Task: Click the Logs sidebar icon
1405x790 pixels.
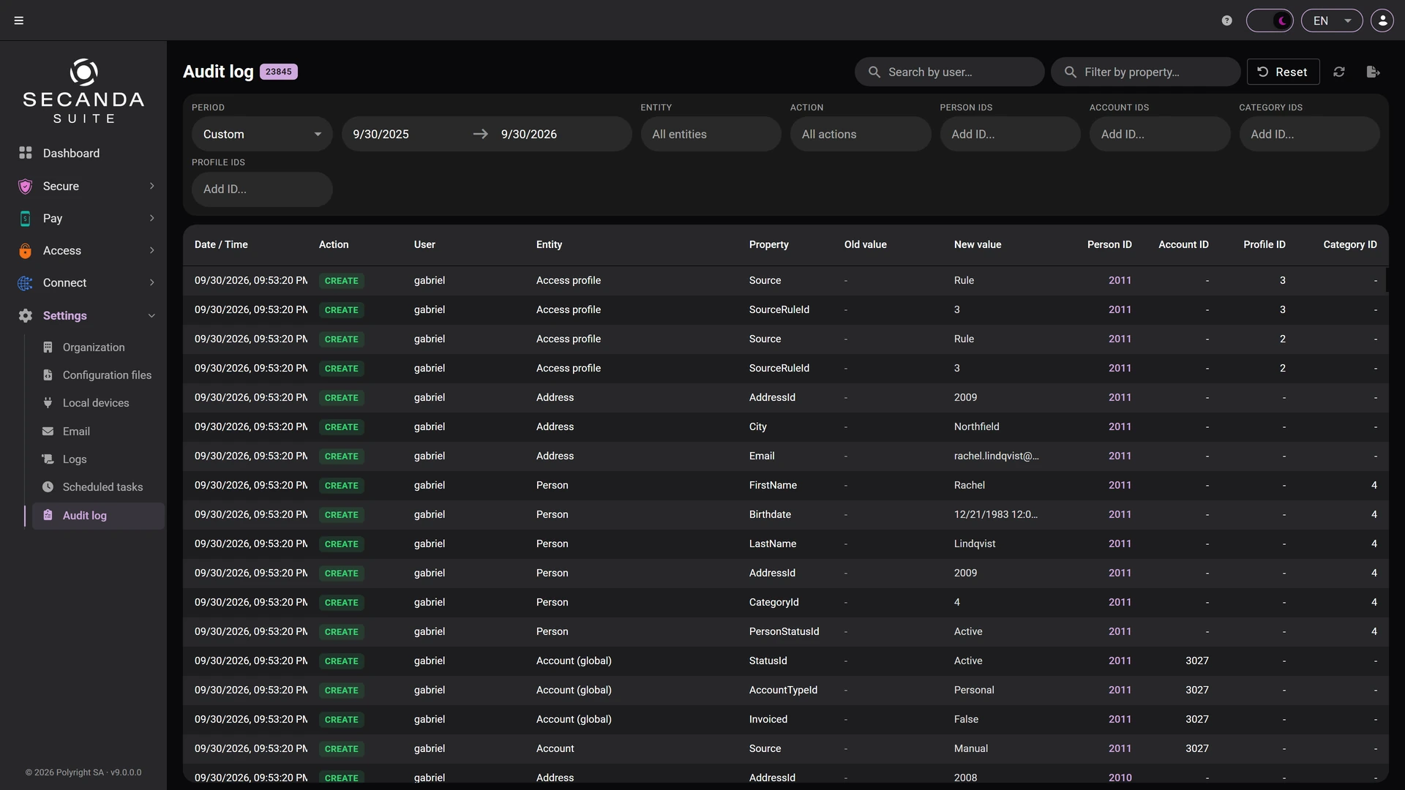Action: [48, 459]
